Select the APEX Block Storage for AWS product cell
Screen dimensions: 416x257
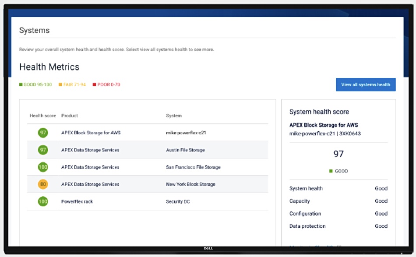91,133
